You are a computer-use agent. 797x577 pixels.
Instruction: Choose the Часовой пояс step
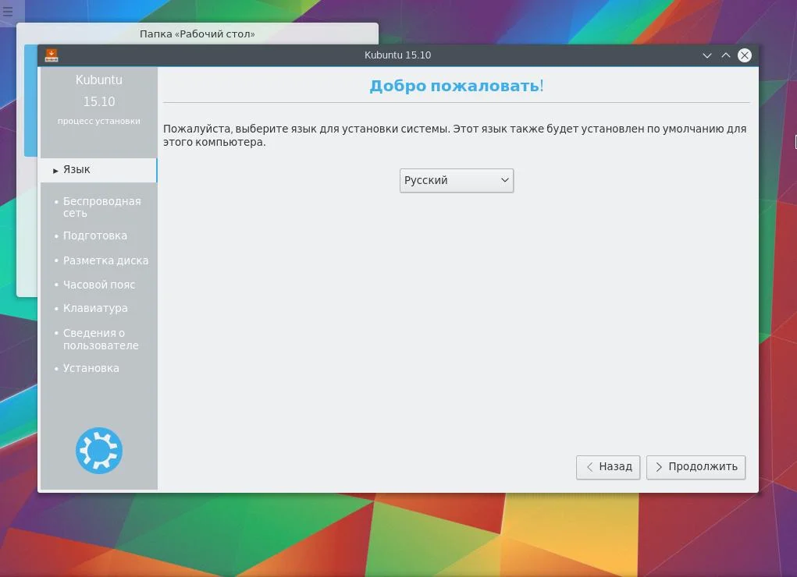pyautogui.click(x=99, y=285)
